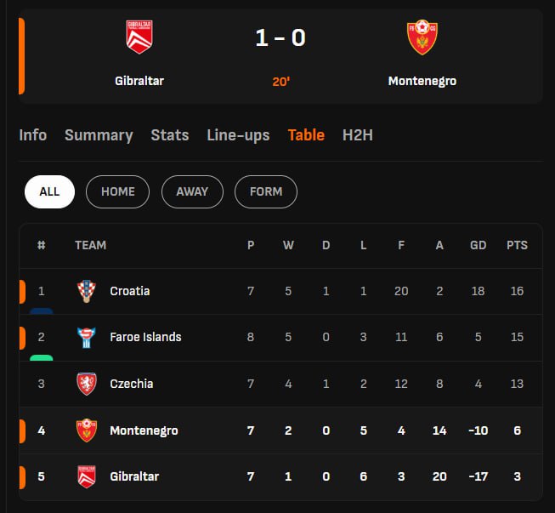Click Montenegro's crest icon in the standings row
The image size is (555, 513).
click(87, 430)
